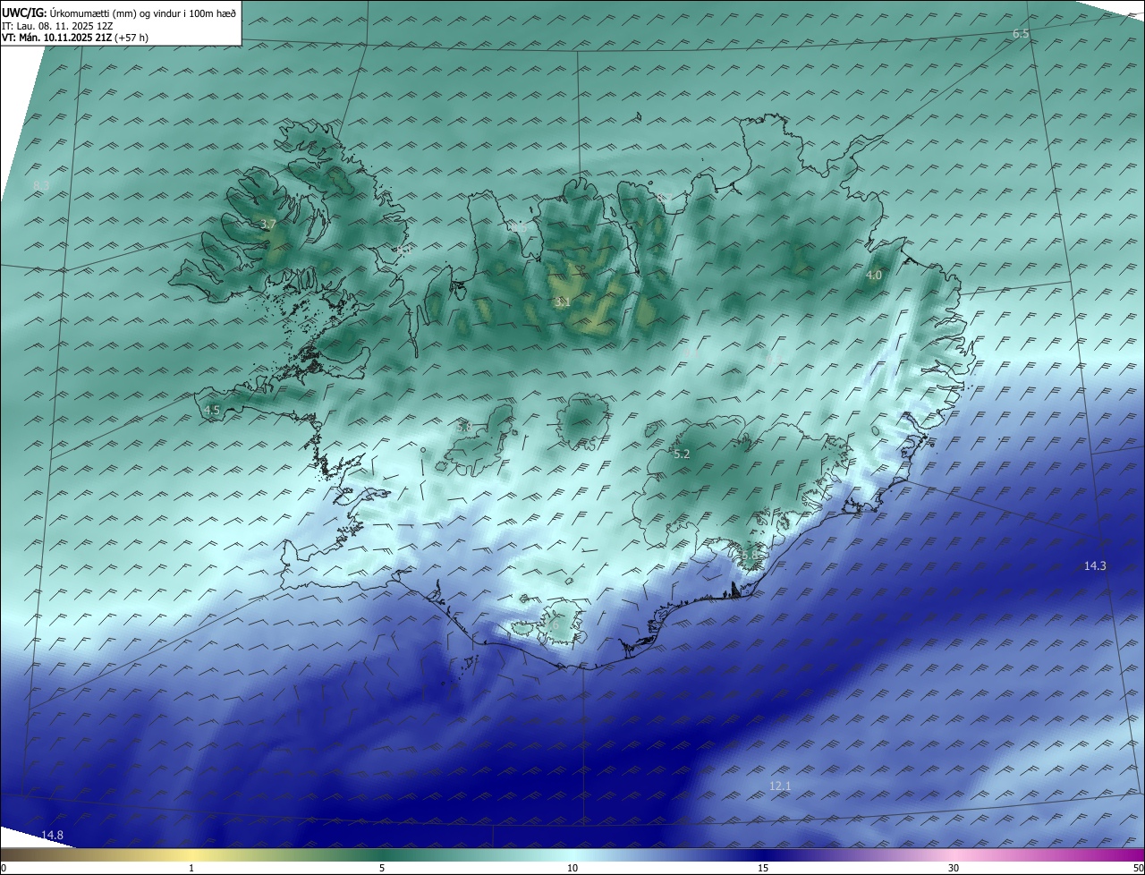Click the '10' label on the color scale

[x=572, y=868]
